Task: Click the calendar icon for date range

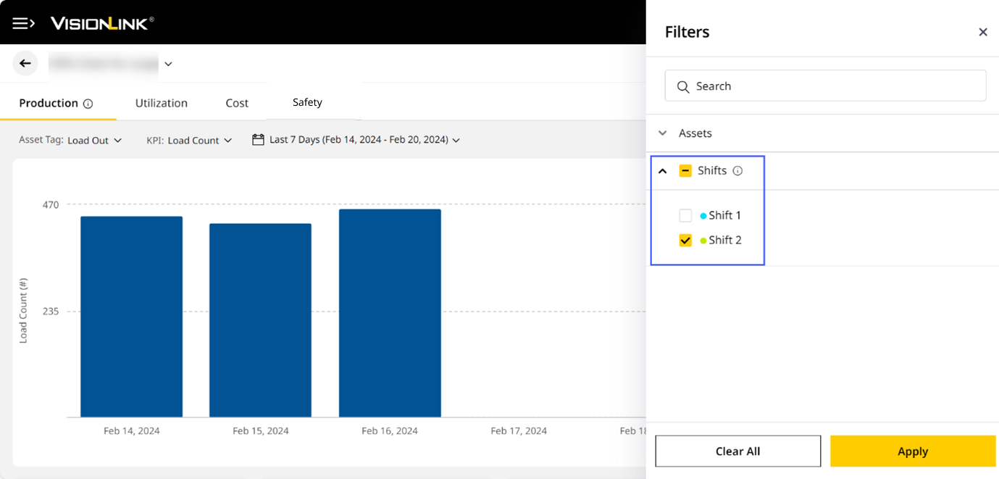Action: (258, 140)
